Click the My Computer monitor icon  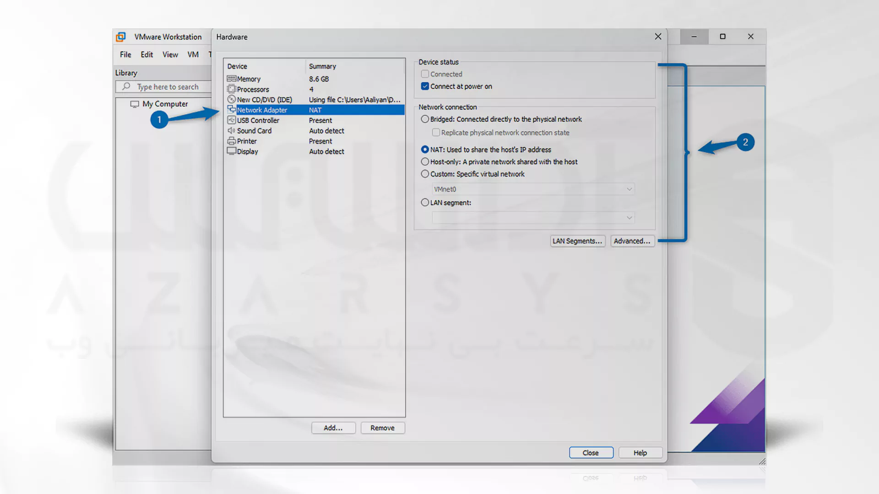pyautogui.click(x=135, y=104)
